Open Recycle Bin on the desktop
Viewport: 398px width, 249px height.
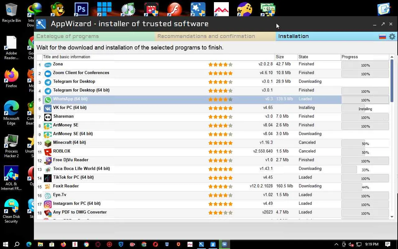click(x=12, y=13)
